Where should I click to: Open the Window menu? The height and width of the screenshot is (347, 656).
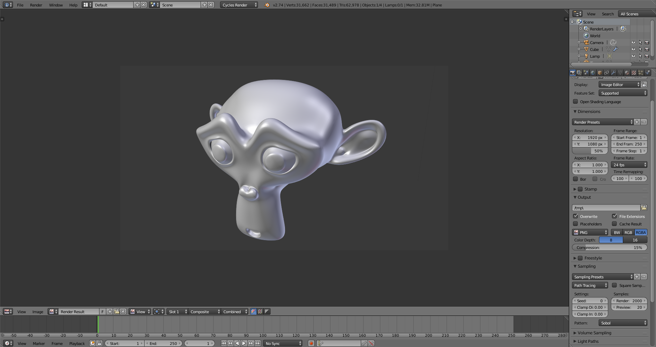coord(56,5)
